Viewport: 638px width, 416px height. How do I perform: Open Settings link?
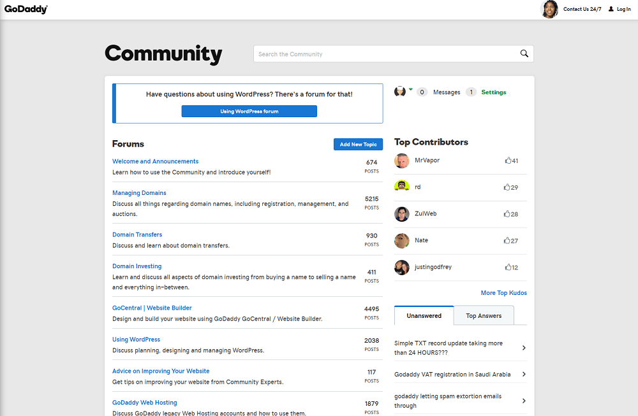(x=494, y=92)
